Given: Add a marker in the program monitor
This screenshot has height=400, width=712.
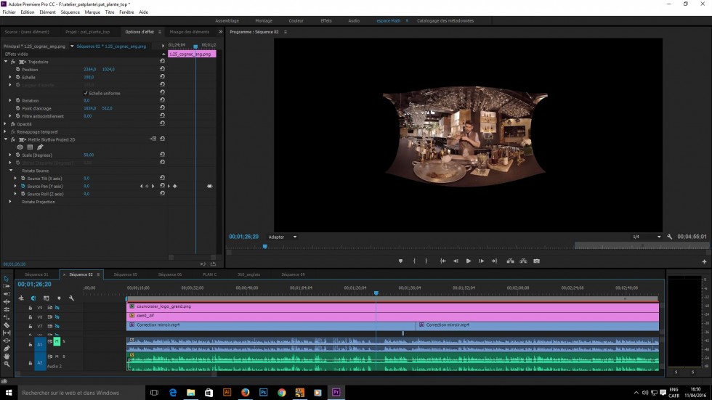Looking at the screenshot, I should coord(400,261).
